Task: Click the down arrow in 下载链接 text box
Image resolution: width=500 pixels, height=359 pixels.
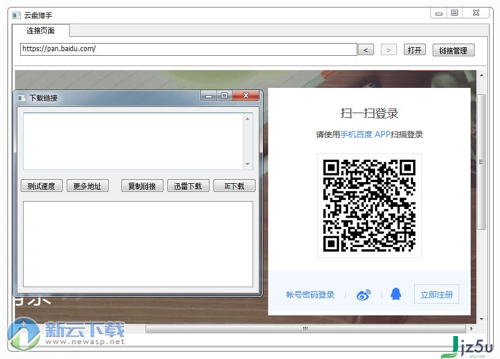Action: [248, 164]
